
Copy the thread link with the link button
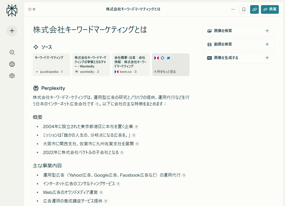coord(254,9)
